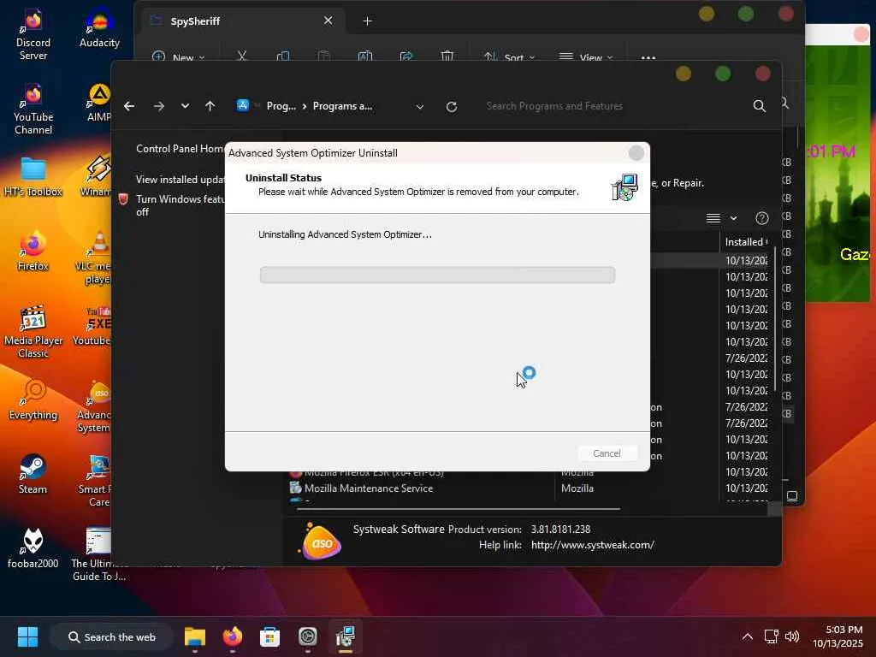Close the SpySheriff tab with its X
The width and height of the screenshot is (876, 657).
[328, 21]
